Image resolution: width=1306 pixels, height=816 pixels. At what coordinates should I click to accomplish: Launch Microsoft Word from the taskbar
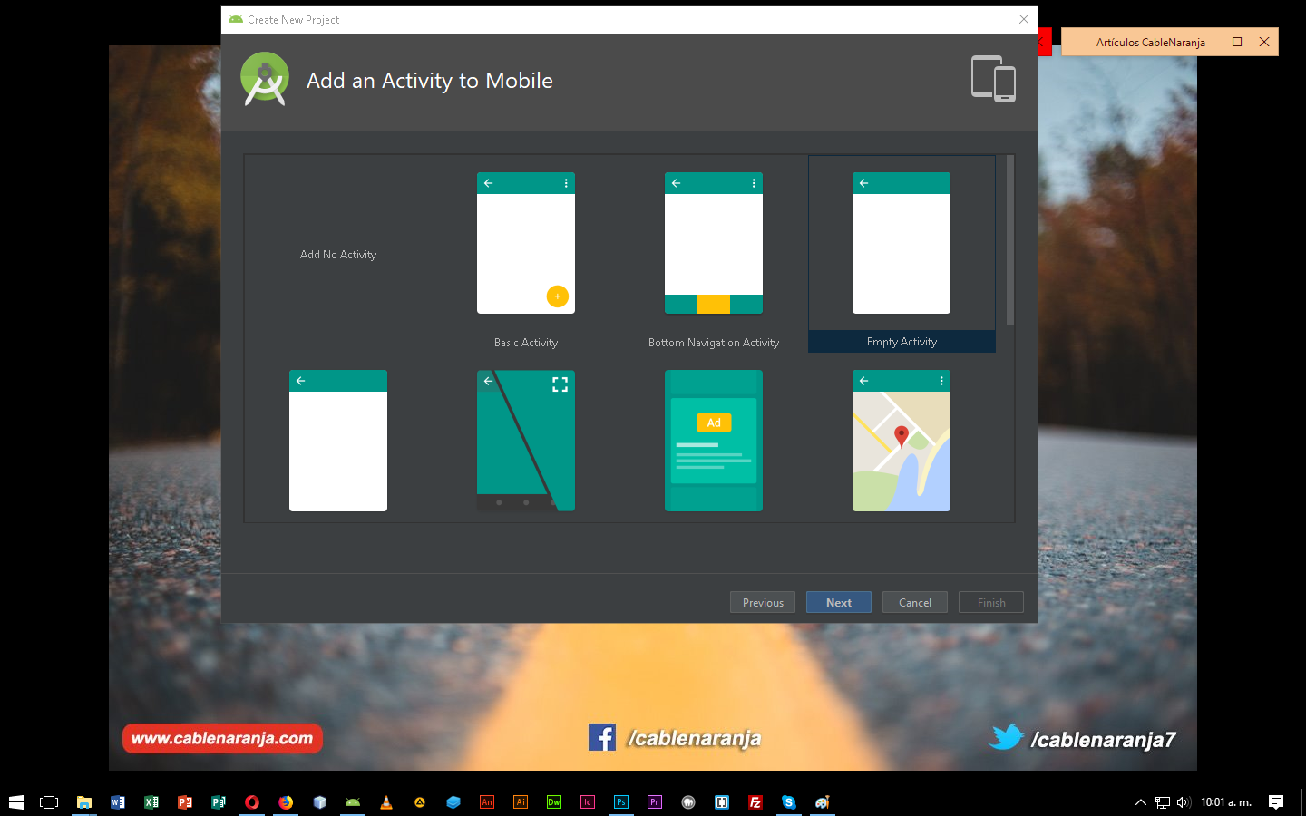[118, 802]
